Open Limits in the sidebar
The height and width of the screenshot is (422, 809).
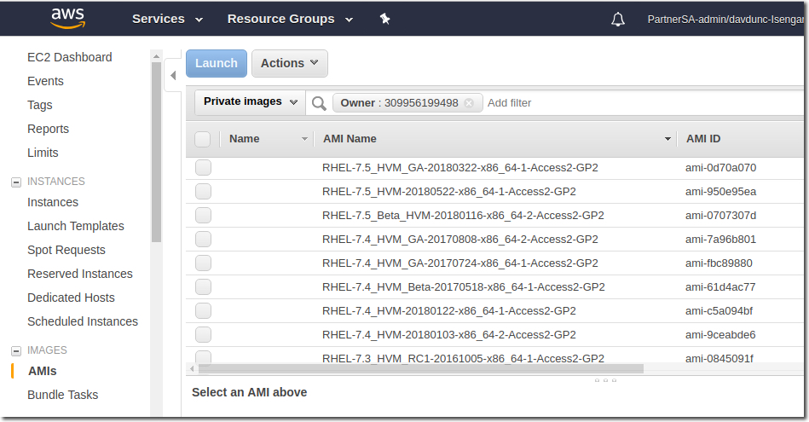(x=43, y=153)
